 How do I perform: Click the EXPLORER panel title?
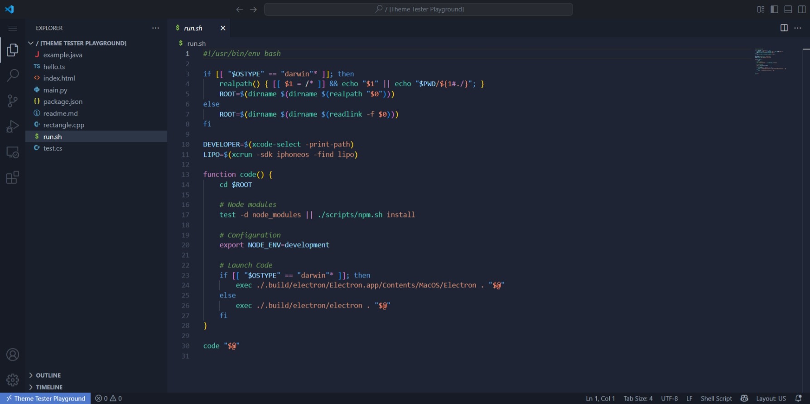coord(49,28)
